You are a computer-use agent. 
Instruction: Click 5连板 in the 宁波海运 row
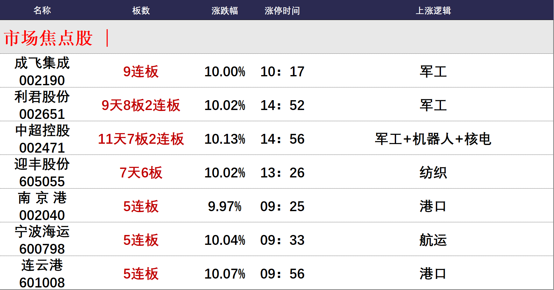click(141, 240)
